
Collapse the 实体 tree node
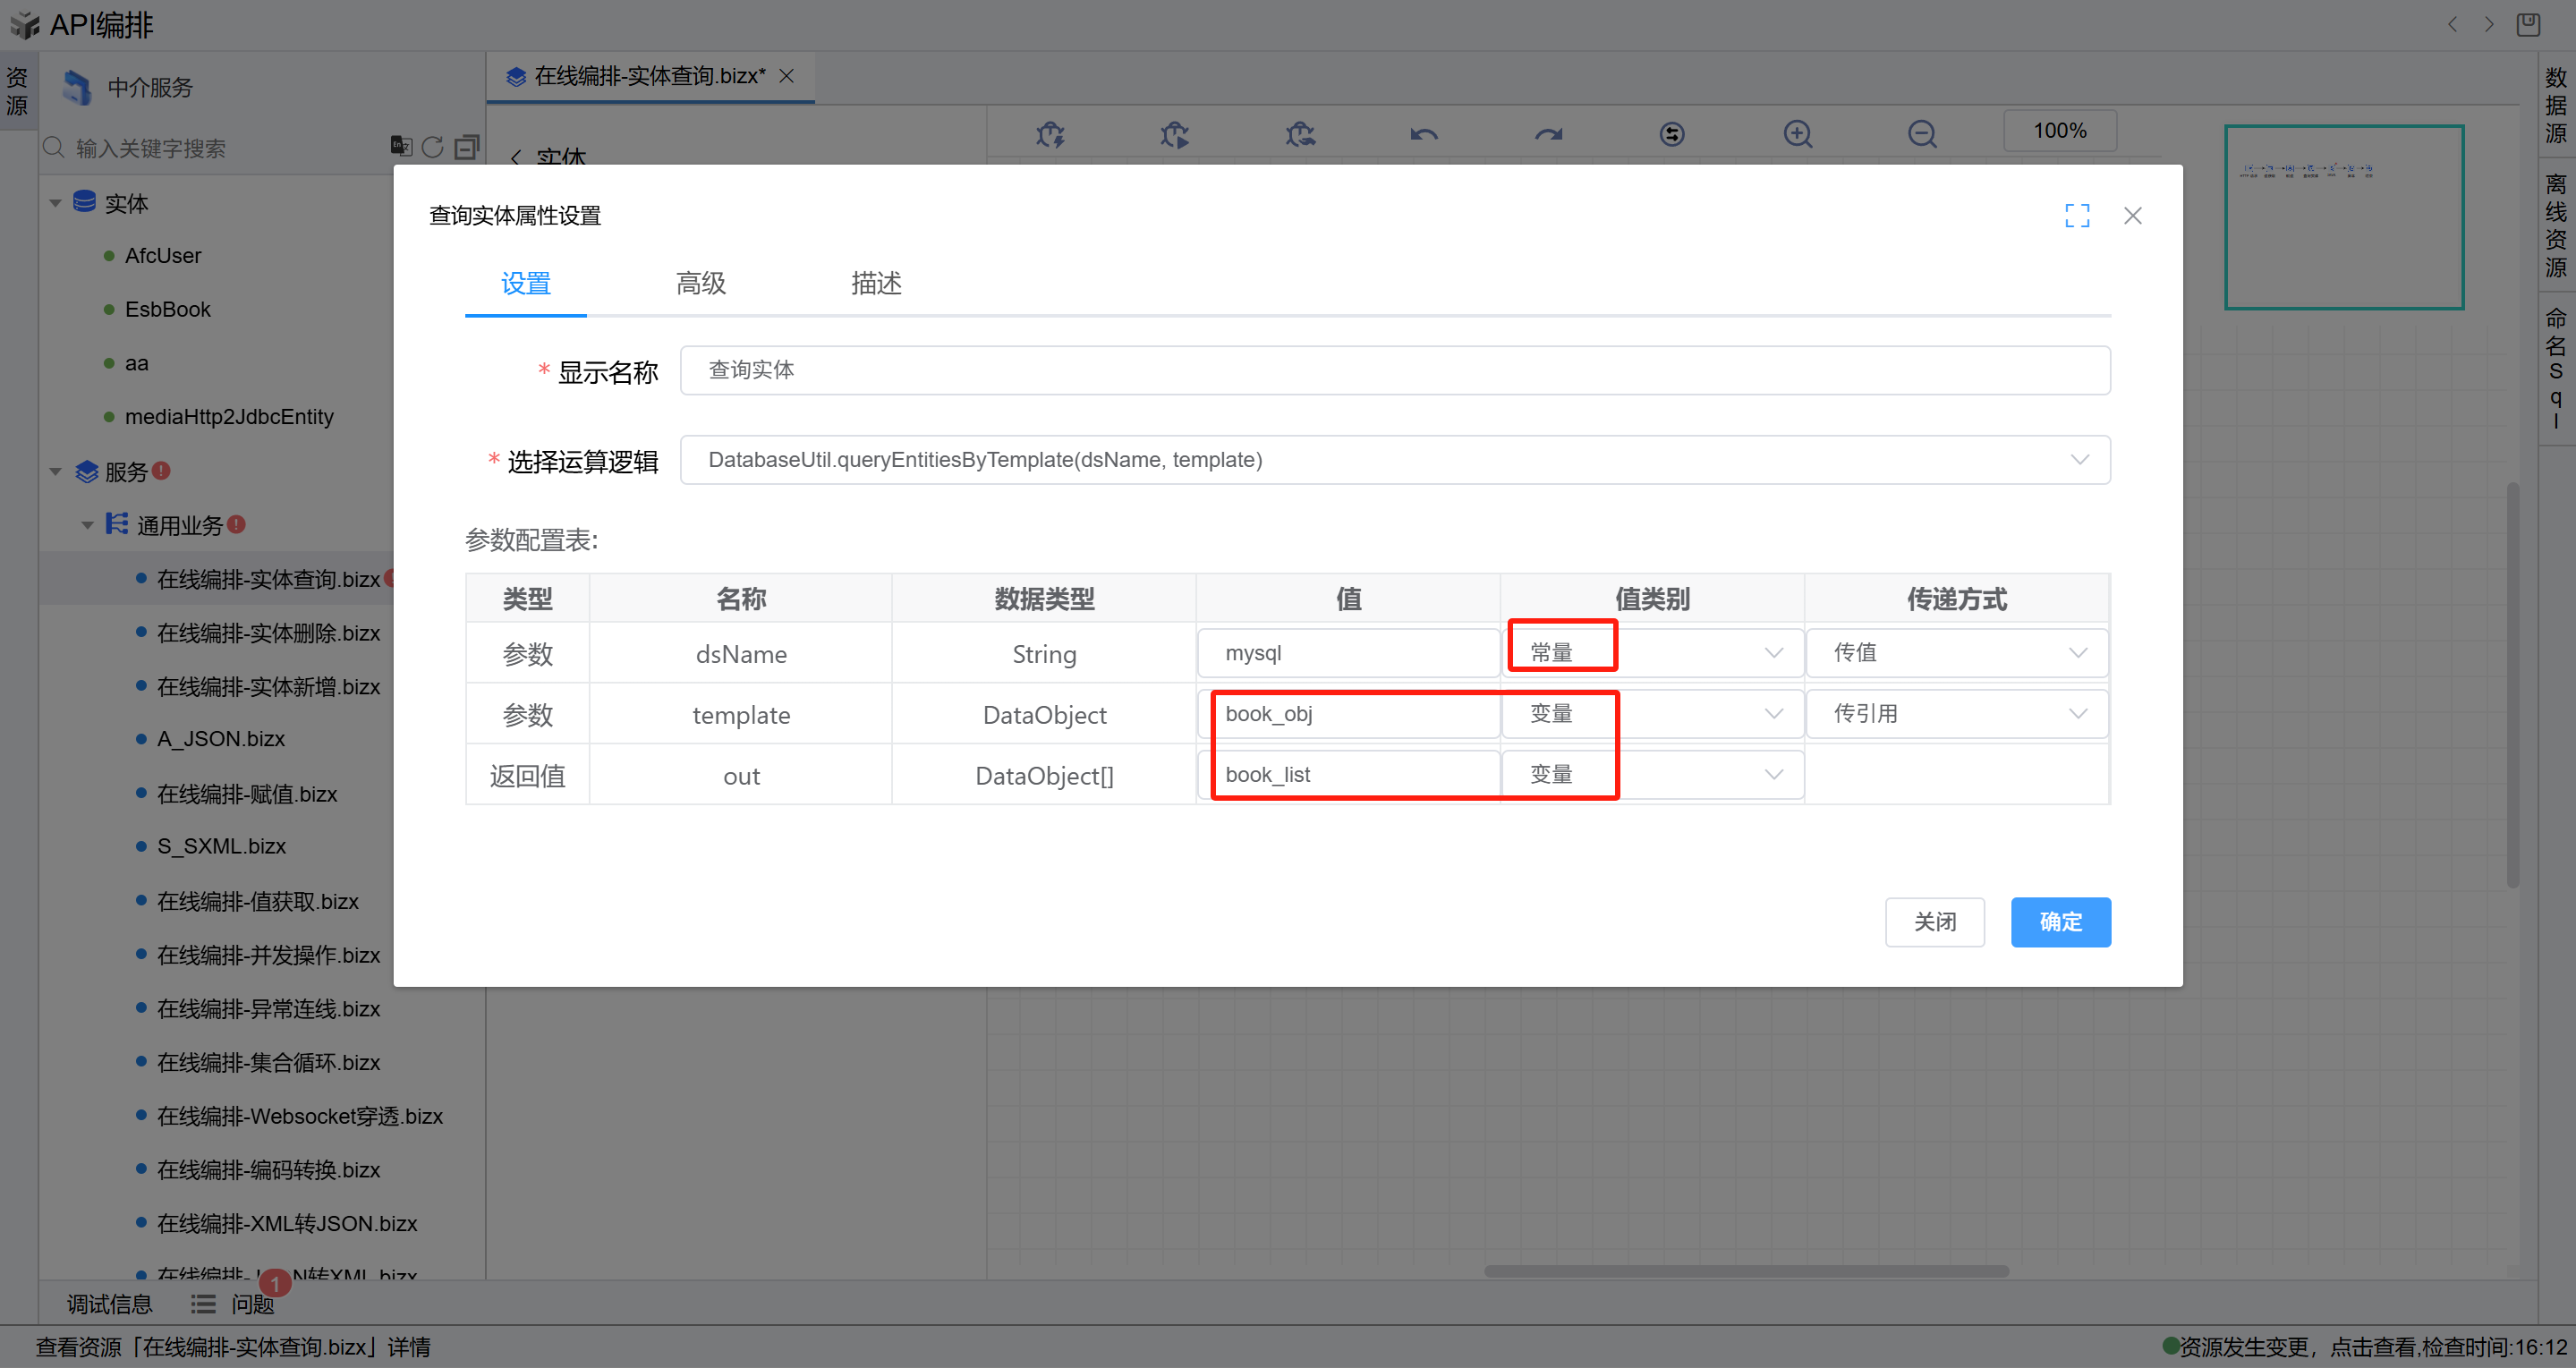pos(56,203)
